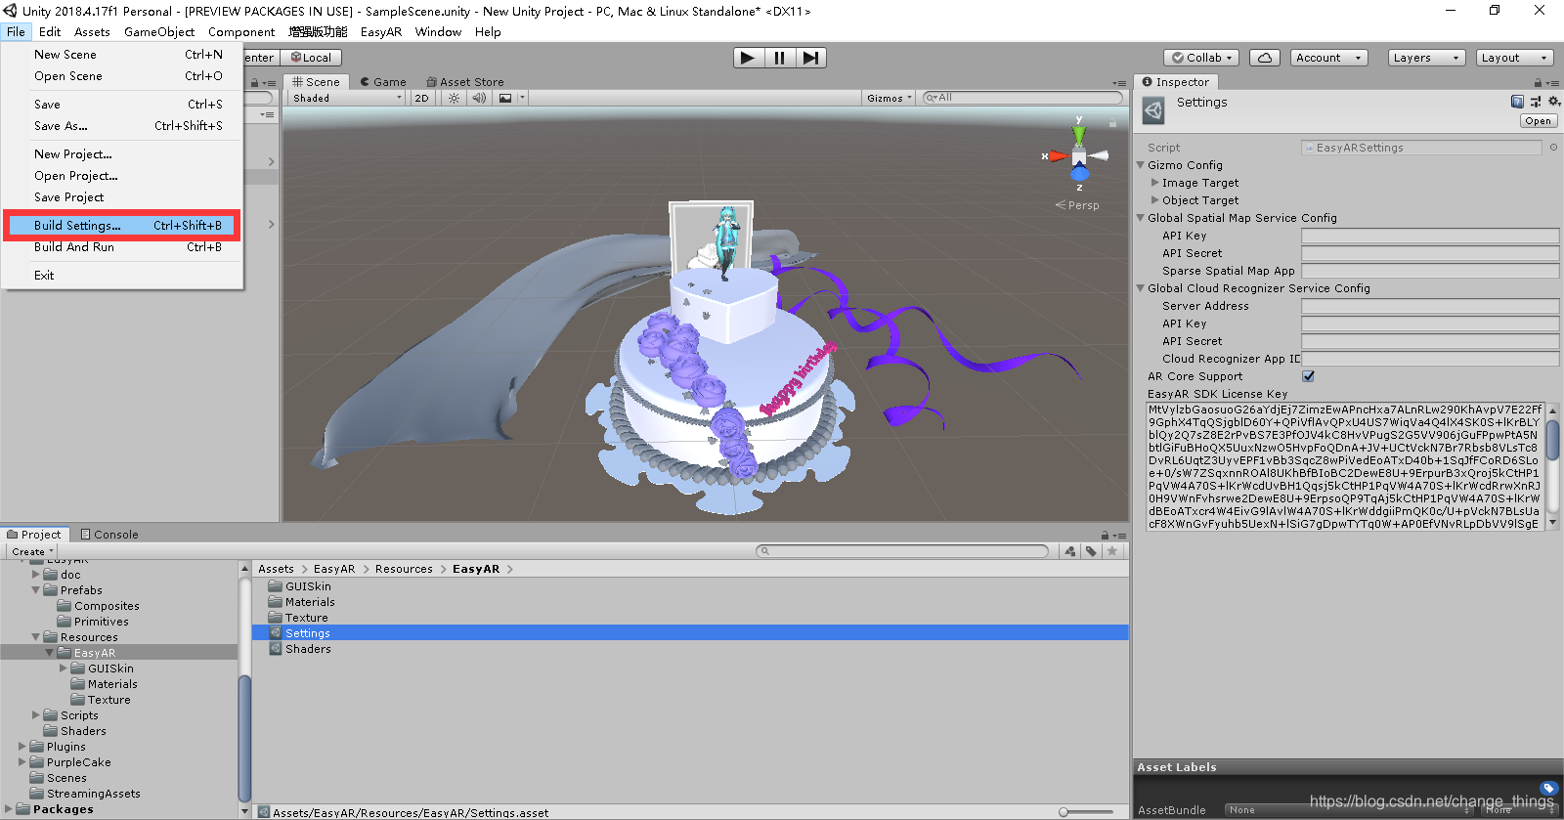1564x820 pixels.
Task: Click the Project panel search field
Action: pos(902,551)
